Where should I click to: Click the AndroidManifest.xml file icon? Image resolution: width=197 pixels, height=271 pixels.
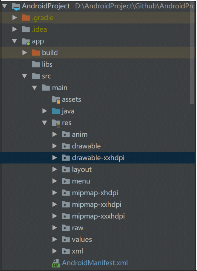(56, 263)
